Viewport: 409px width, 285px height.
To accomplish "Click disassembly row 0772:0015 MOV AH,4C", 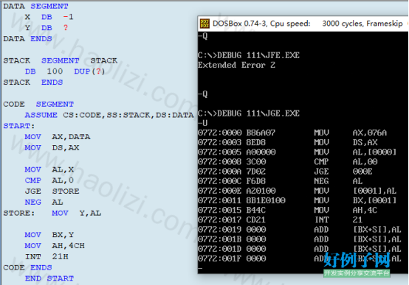I will click(x=288, y=210).
